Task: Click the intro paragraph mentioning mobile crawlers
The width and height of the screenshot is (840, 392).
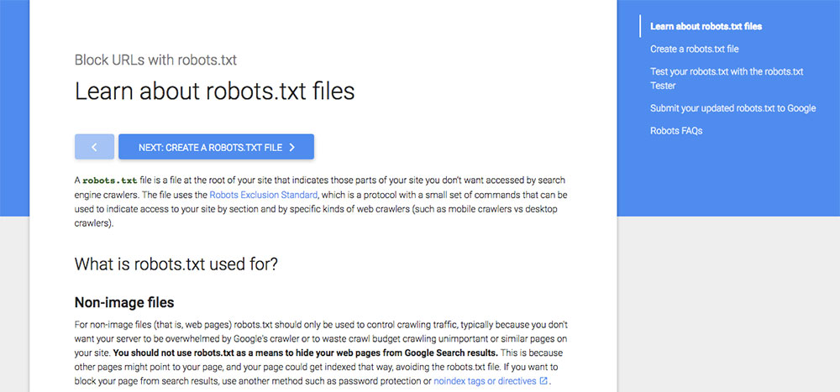Action: (x=320, y=202)
